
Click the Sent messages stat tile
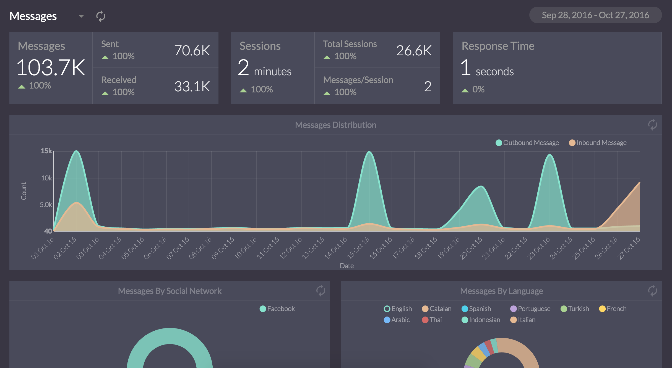click(155, 50)
